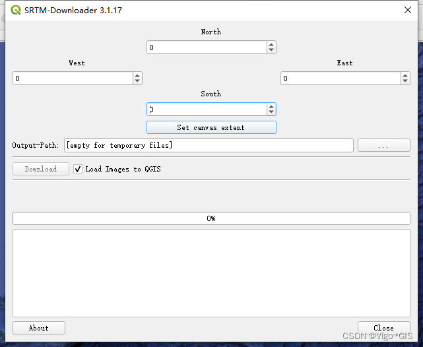Screen dimensions: 423x347
Task: Click inside the empty log output area
Action: tap(211, 273)
